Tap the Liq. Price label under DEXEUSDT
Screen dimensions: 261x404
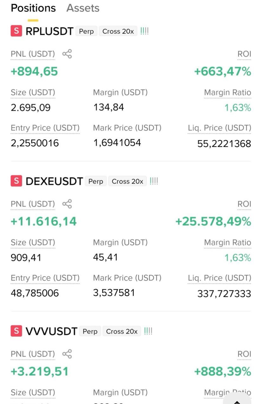(x=219, y=278)
